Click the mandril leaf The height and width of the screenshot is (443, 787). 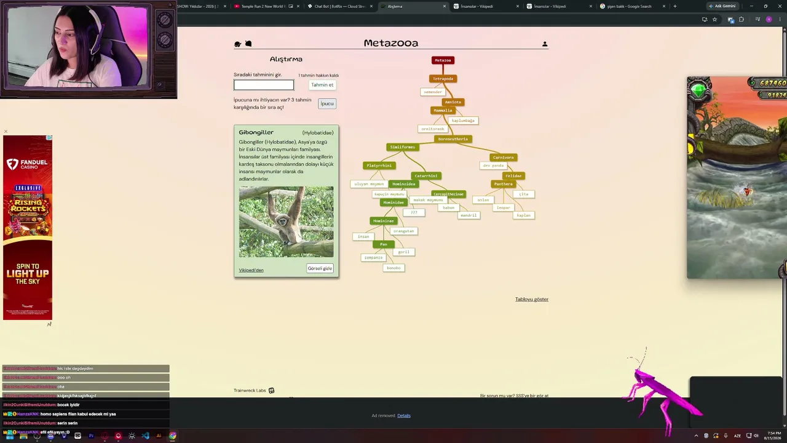pos(469,215)
